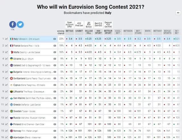Click the William Hill column header
The image size is (182, 140).
(89, 31)
